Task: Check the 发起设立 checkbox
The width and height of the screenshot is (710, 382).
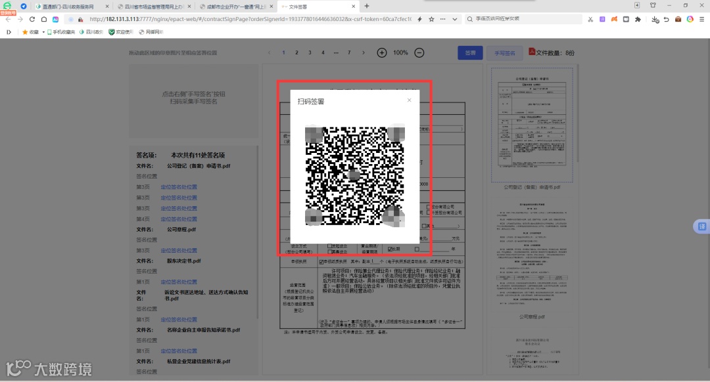Action: [329, 246]
